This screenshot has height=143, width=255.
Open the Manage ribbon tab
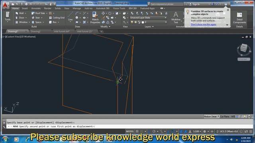click(x=77, y=8)
